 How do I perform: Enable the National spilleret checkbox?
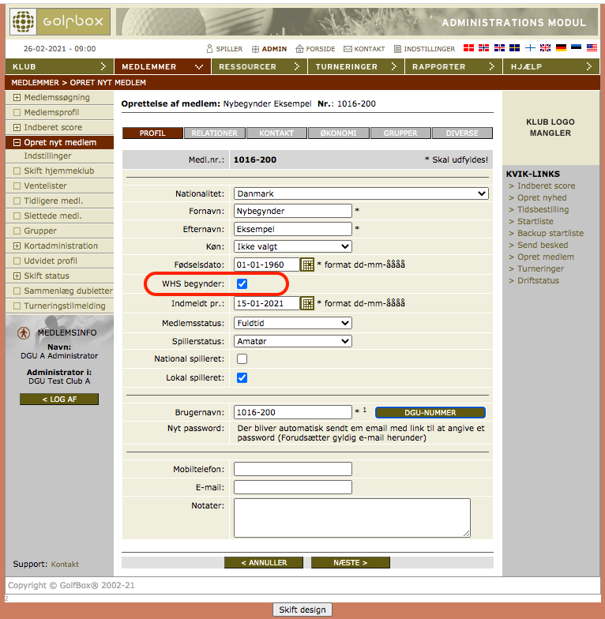242,359
